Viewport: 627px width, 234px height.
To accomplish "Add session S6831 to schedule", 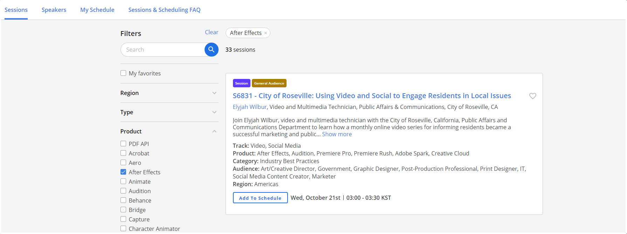I will [260, 198].
